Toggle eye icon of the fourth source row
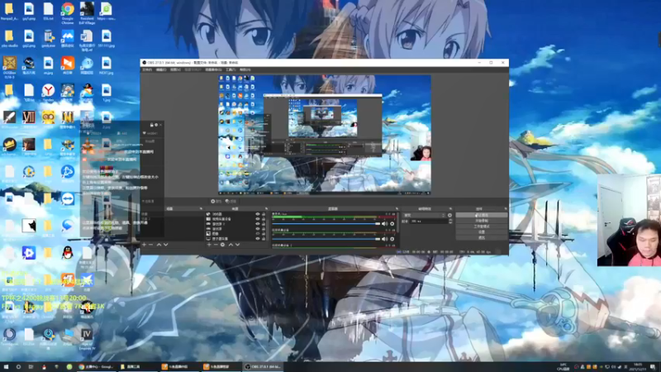The image size is (661, 372). (258, 229)
